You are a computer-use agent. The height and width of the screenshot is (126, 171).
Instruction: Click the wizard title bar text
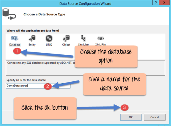pyautogui.click(x=85, y=4)
